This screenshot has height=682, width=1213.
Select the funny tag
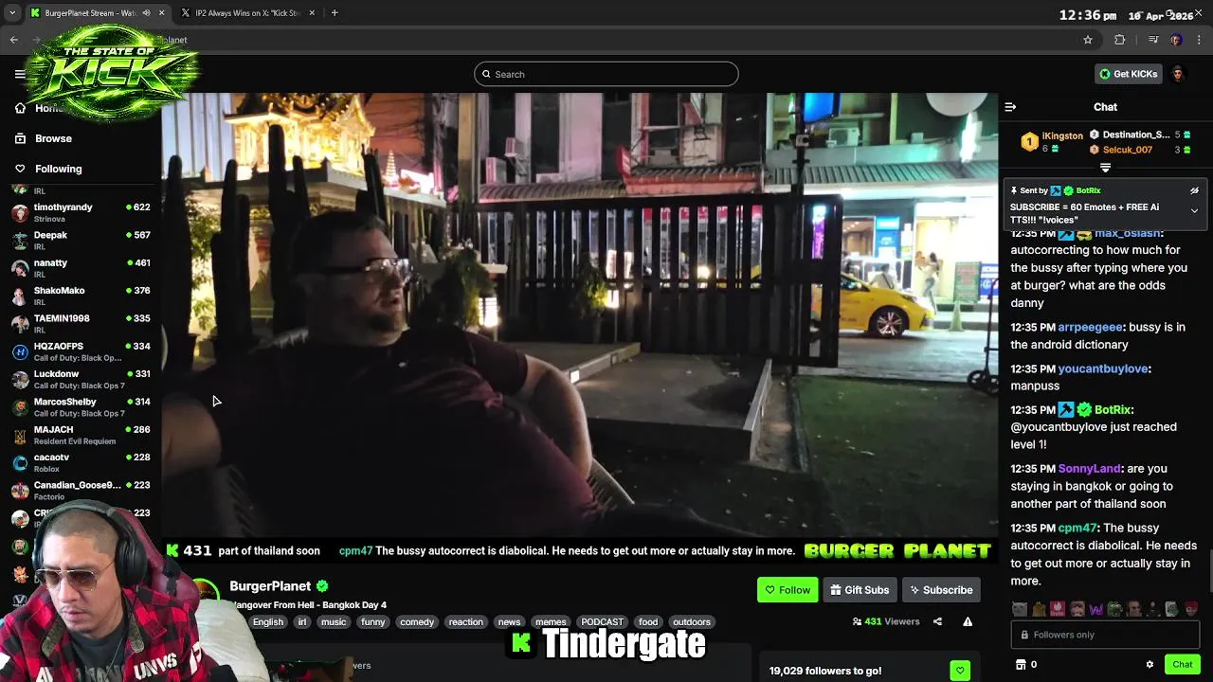pos(373,622)
